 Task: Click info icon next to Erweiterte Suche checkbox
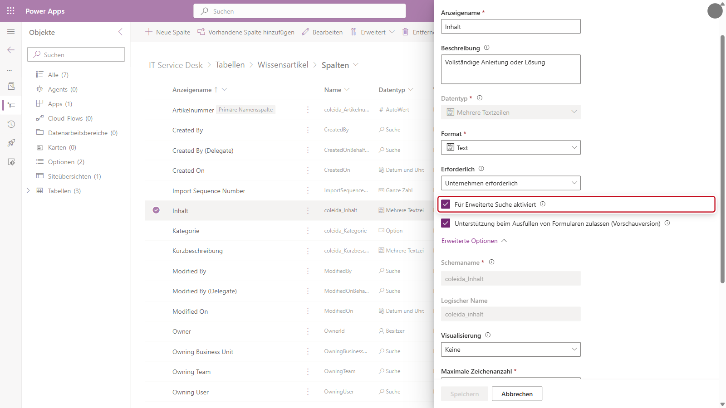543,204
